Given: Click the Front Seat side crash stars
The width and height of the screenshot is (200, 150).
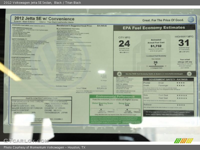Looking at the screenshot, I should click(x=182, y=95).
